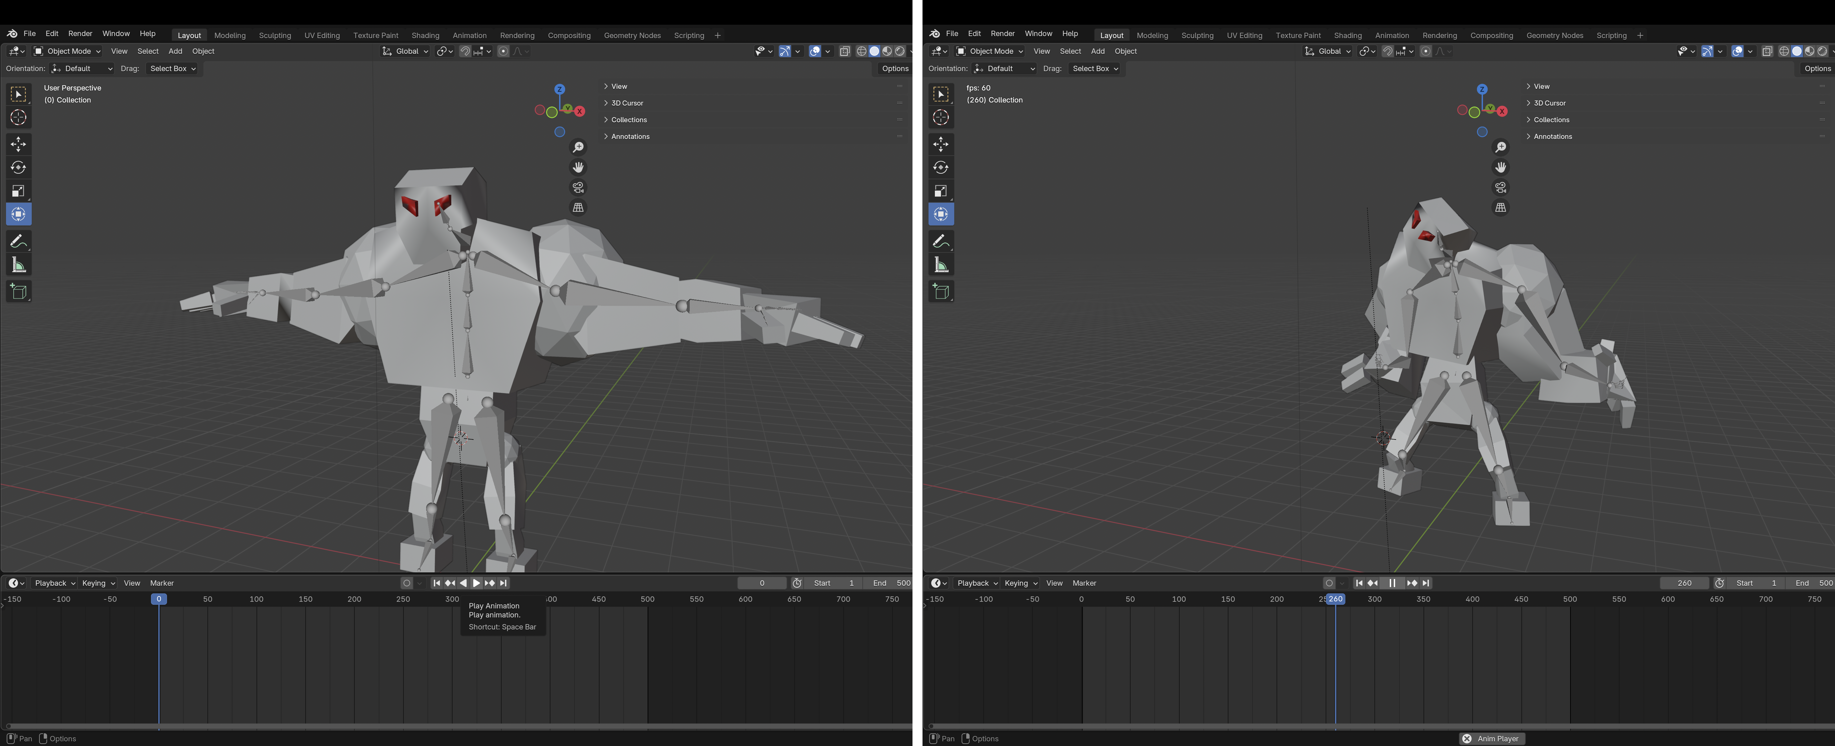Click the pan hand icon in left viewport
The height and width of the screenshot is (746, 1835).
pos(578,167)
